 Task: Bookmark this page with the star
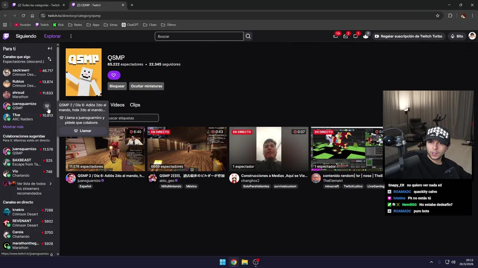tap(438, 16)
